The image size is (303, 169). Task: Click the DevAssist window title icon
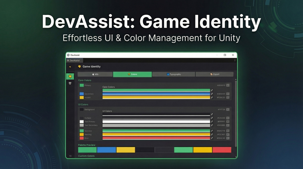[68, 55]
